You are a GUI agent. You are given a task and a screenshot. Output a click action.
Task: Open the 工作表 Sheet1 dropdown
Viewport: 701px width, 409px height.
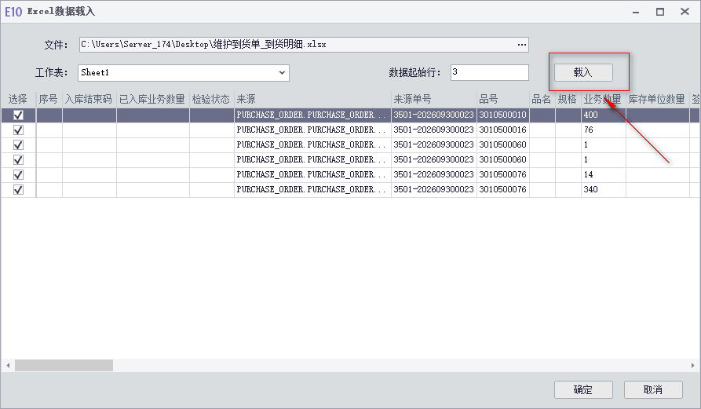(x=282, y=73)
